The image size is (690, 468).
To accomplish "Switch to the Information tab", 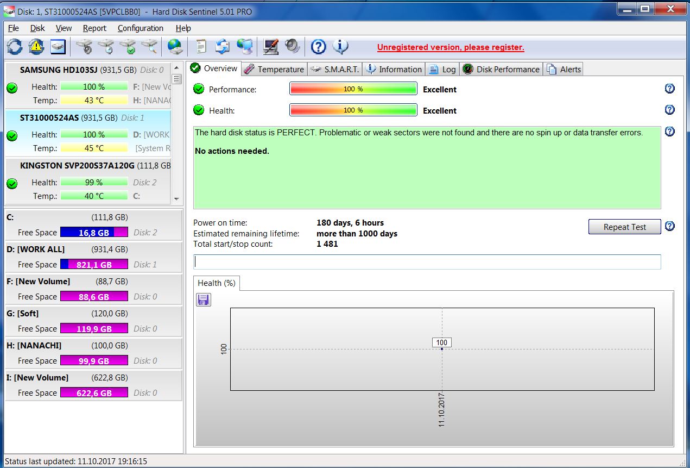I will tap(394, 69).
